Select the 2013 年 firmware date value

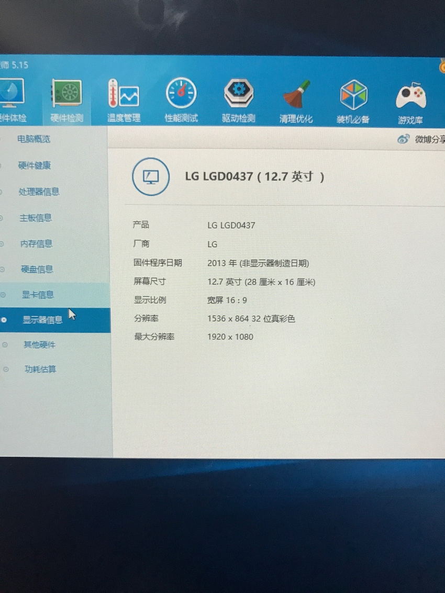(x=258, y=263)
